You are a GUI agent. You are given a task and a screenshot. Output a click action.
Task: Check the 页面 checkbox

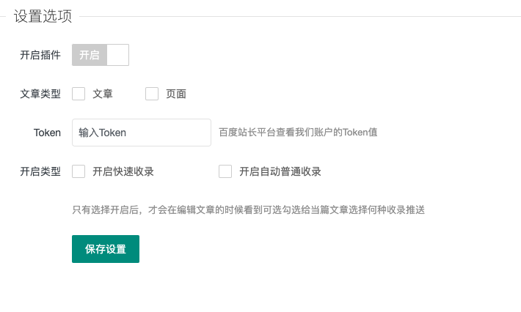pos(152,94)
